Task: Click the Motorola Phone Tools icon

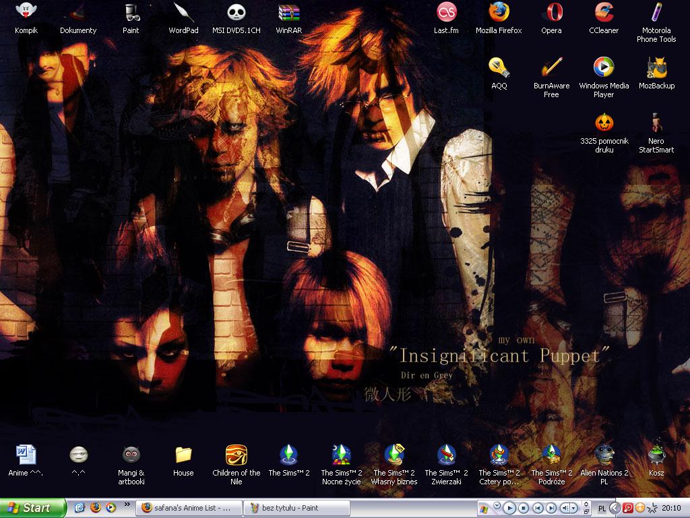Action: [x=656, y=22]
